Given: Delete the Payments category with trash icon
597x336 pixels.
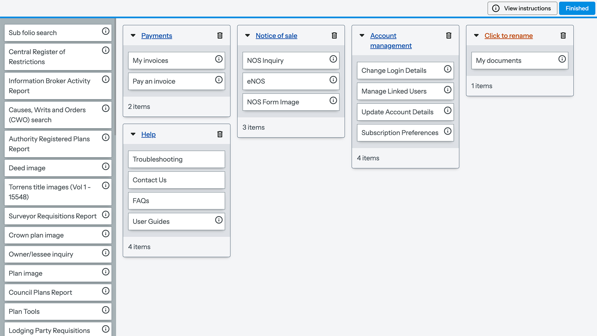Looking at the screenshot, I should 220,35.
